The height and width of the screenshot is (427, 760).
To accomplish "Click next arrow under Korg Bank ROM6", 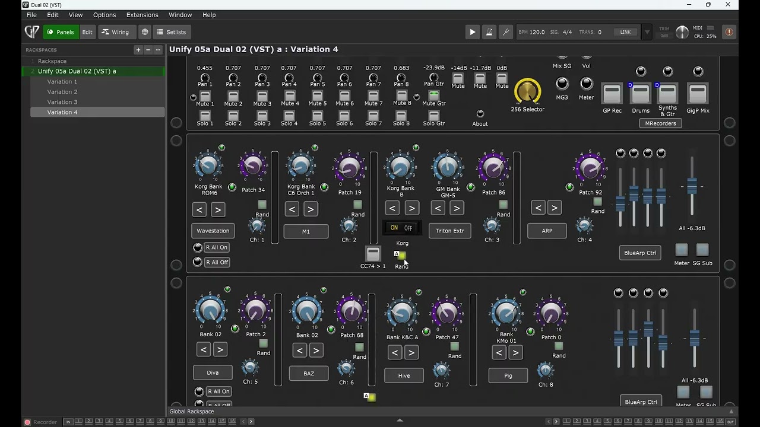I will point(218,209).
